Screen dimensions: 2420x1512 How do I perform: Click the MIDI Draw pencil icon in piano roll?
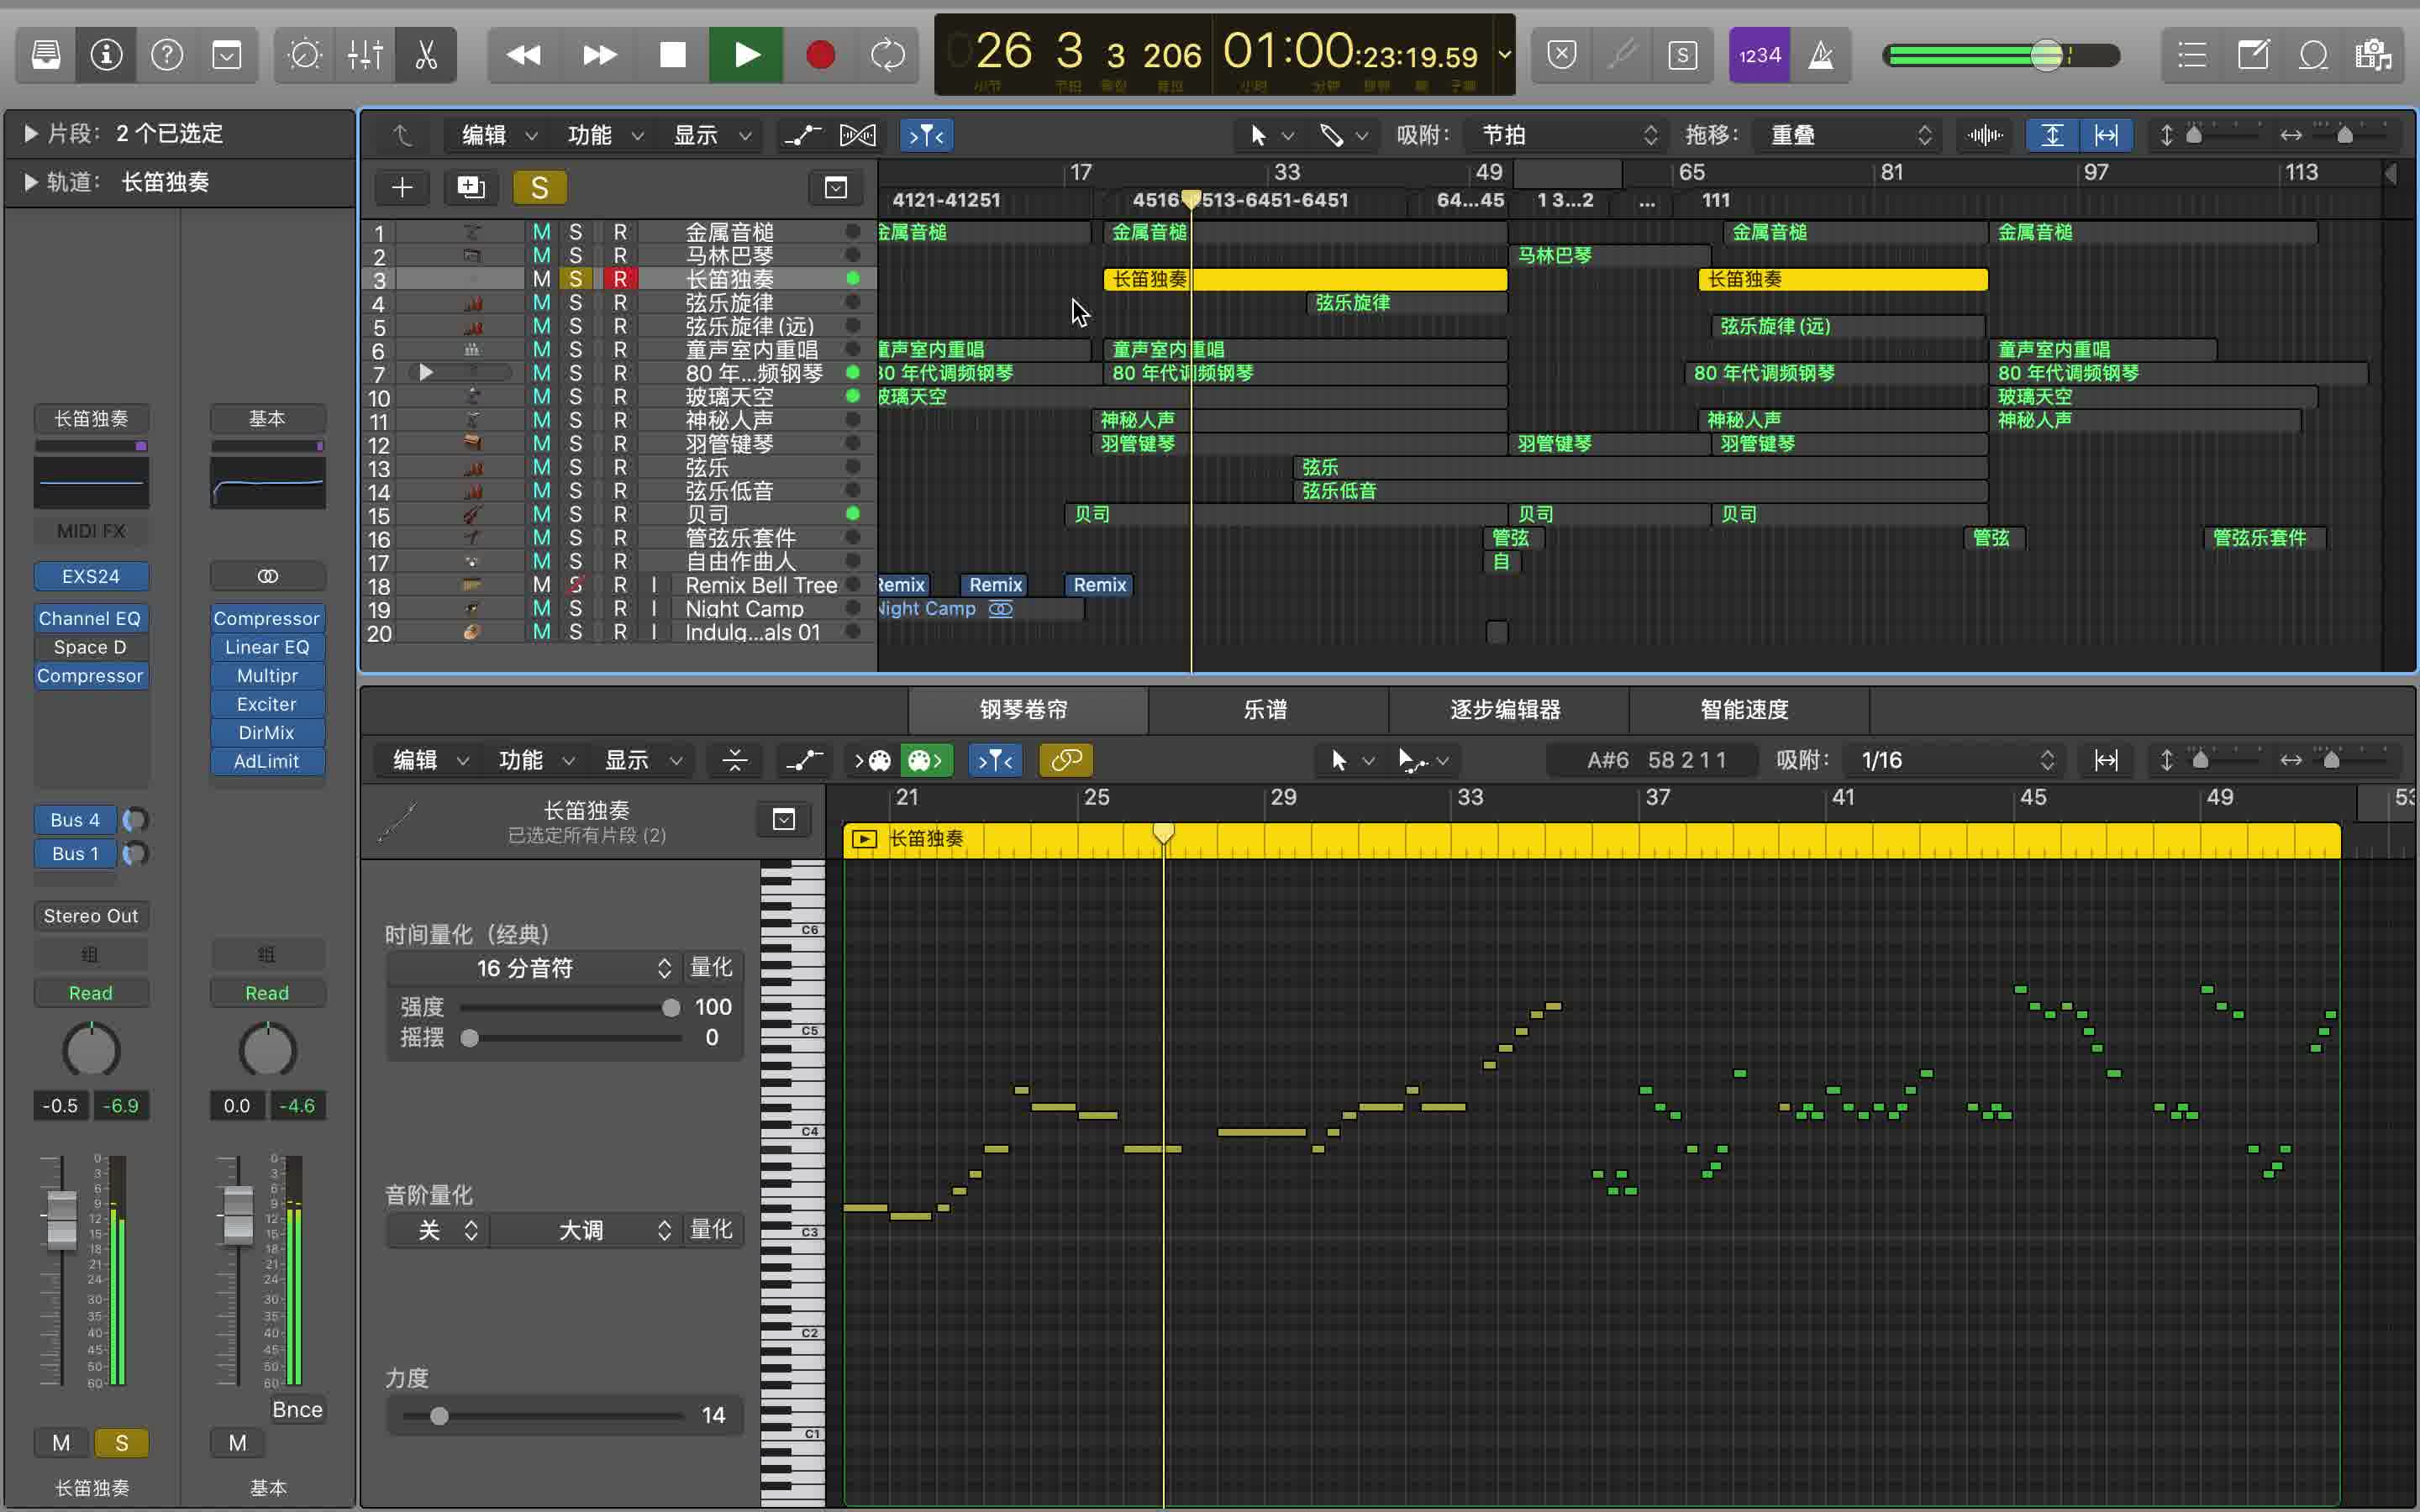(x=804, y=760)
